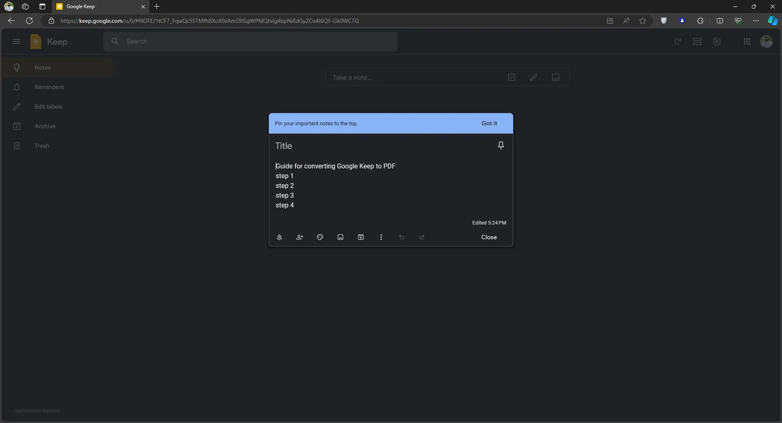Refresh notes with the Keep refresh icon
Viewport: 782px width, 423px height.
point(678,41)
